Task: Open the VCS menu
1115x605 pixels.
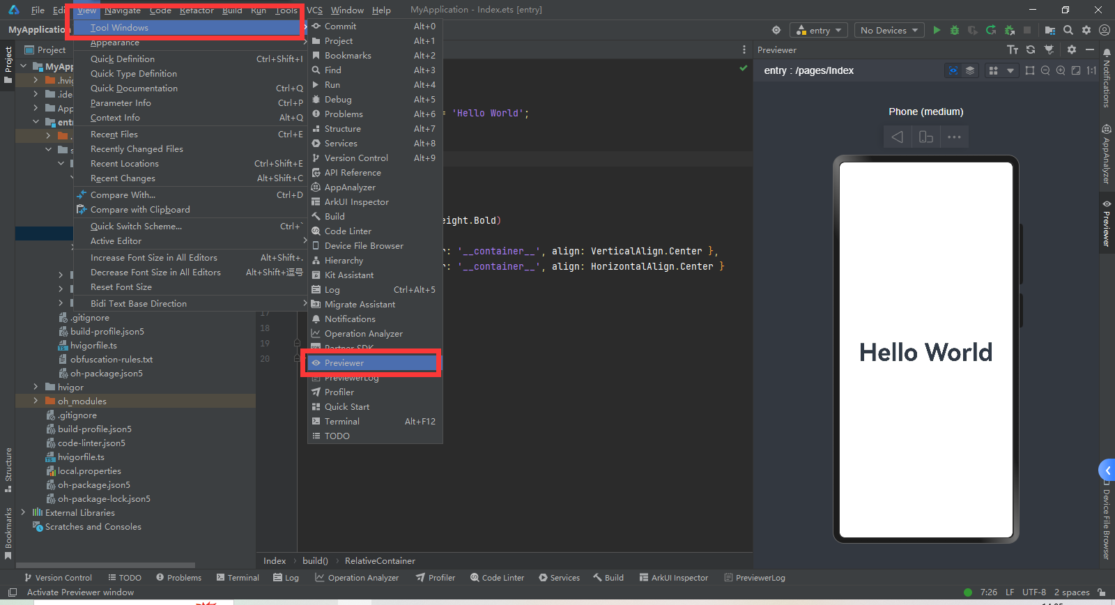Action: coord(314,10)
